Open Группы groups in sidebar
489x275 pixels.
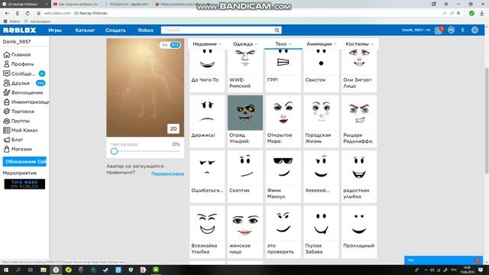[17, 121]
